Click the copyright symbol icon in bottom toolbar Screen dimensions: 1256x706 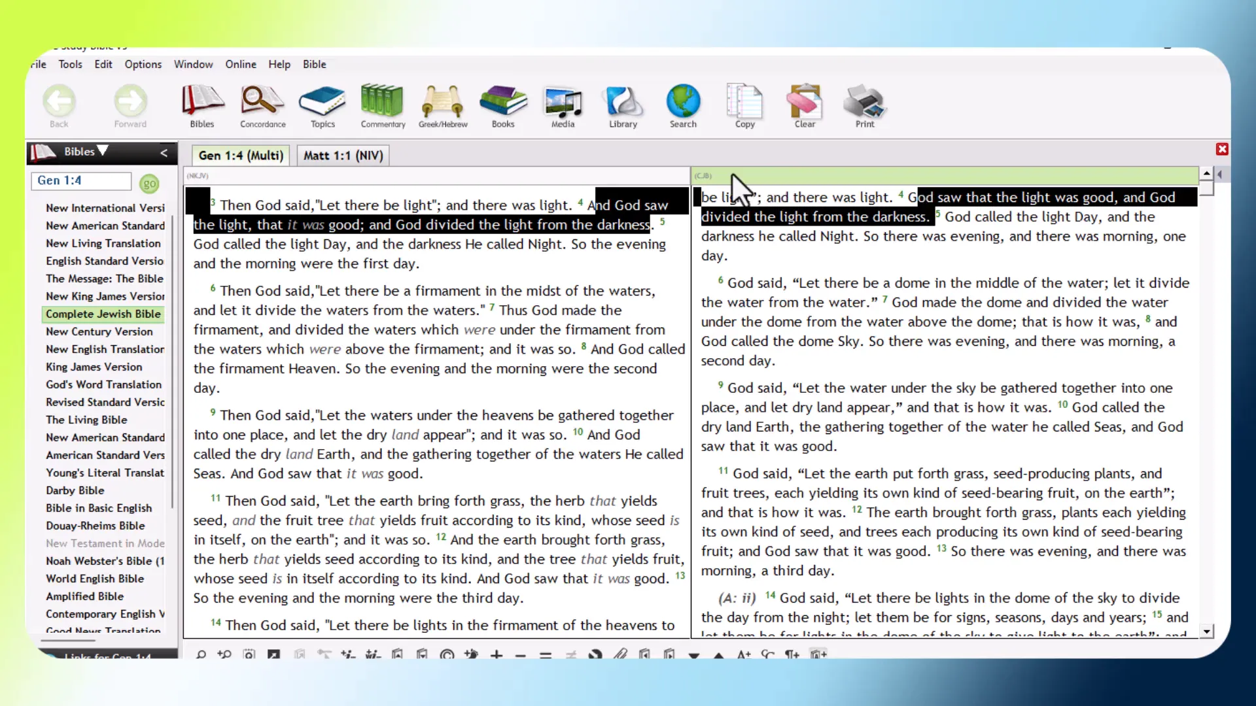(447, 654)
